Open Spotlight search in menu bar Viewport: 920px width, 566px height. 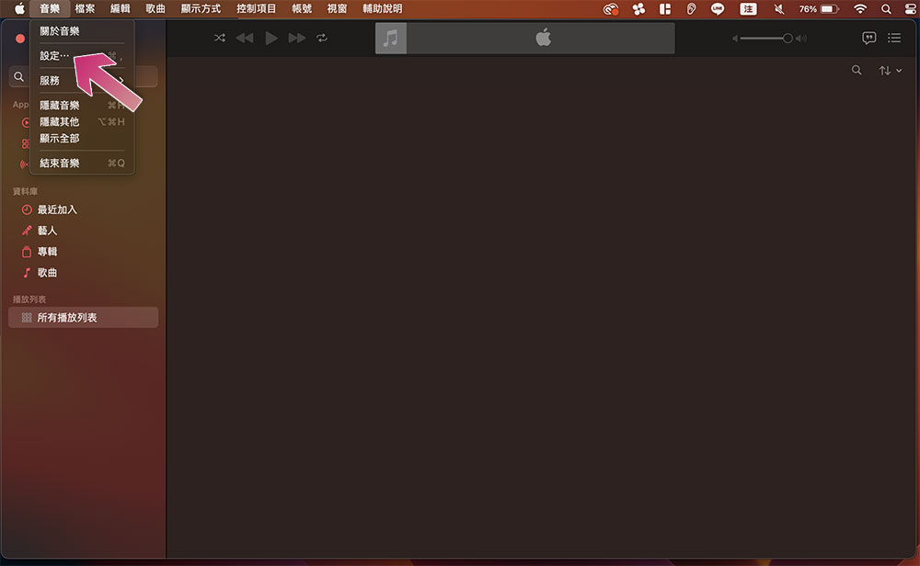(886, 9)
